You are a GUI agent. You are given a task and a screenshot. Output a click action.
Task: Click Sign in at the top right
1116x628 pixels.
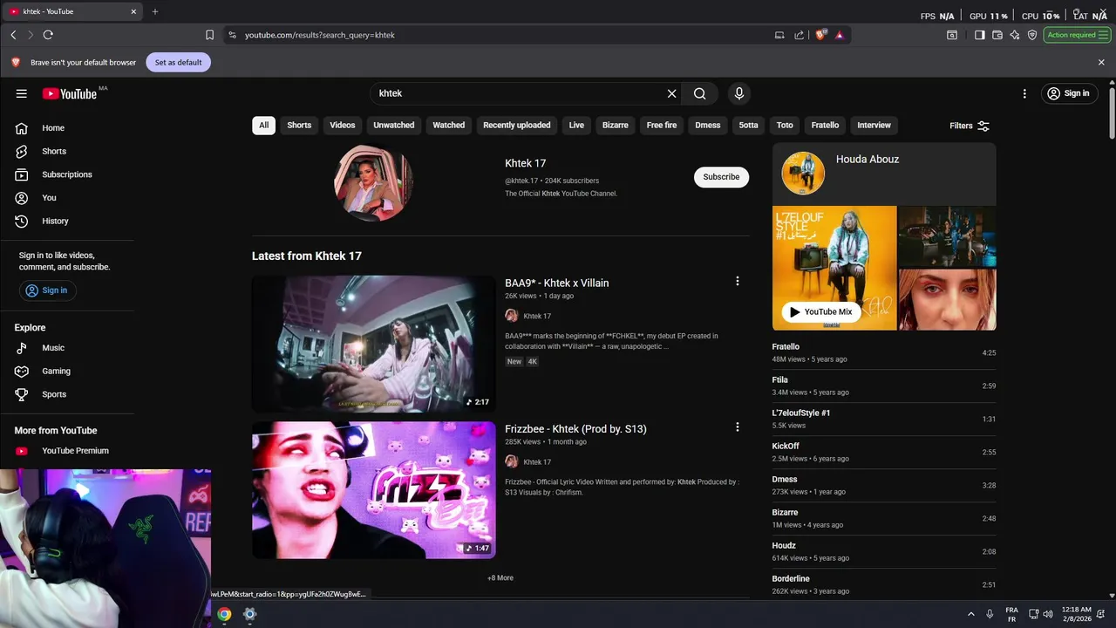[x=1069, y=93]
